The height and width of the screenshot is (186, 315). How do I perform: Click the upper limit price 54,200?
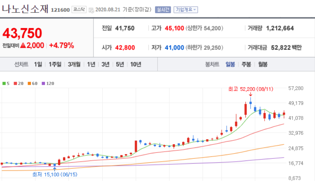click(x=212, y=28)
